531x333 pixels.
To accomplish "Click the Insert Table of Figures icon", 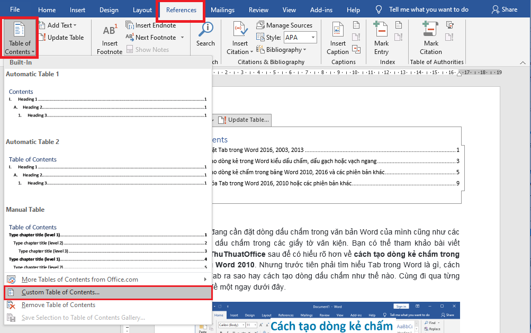I will (x=357, y=24).
